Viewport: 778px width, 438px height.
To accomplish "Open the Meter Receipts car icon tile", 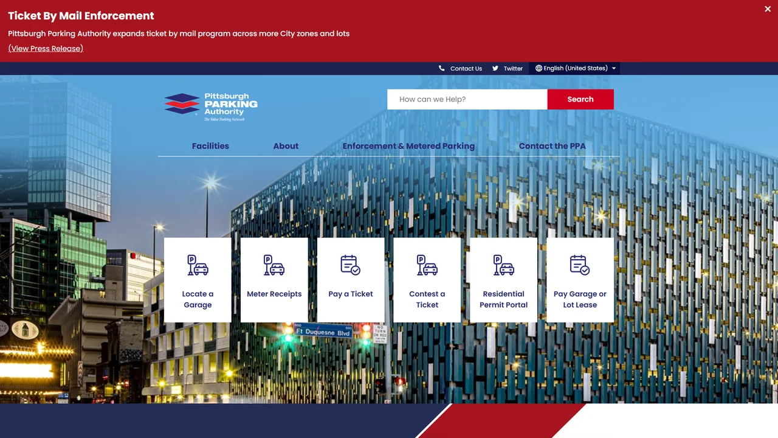I will tap(274, 265).
